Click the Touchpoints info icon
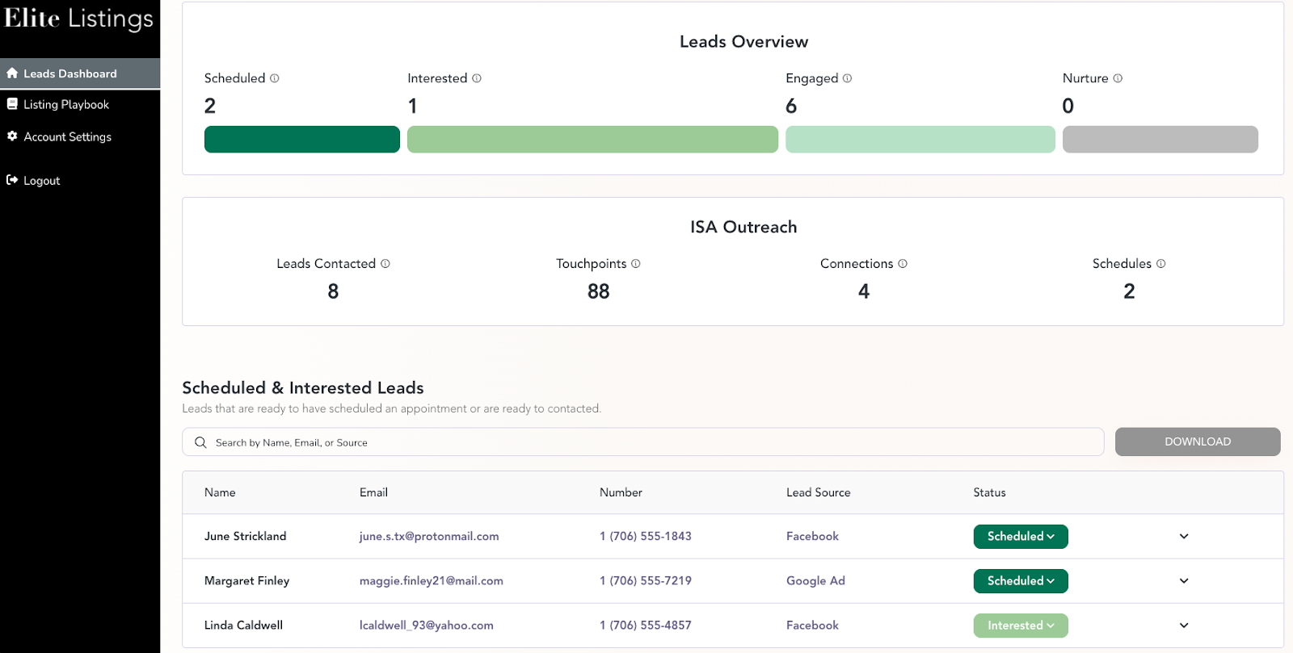 636,264
